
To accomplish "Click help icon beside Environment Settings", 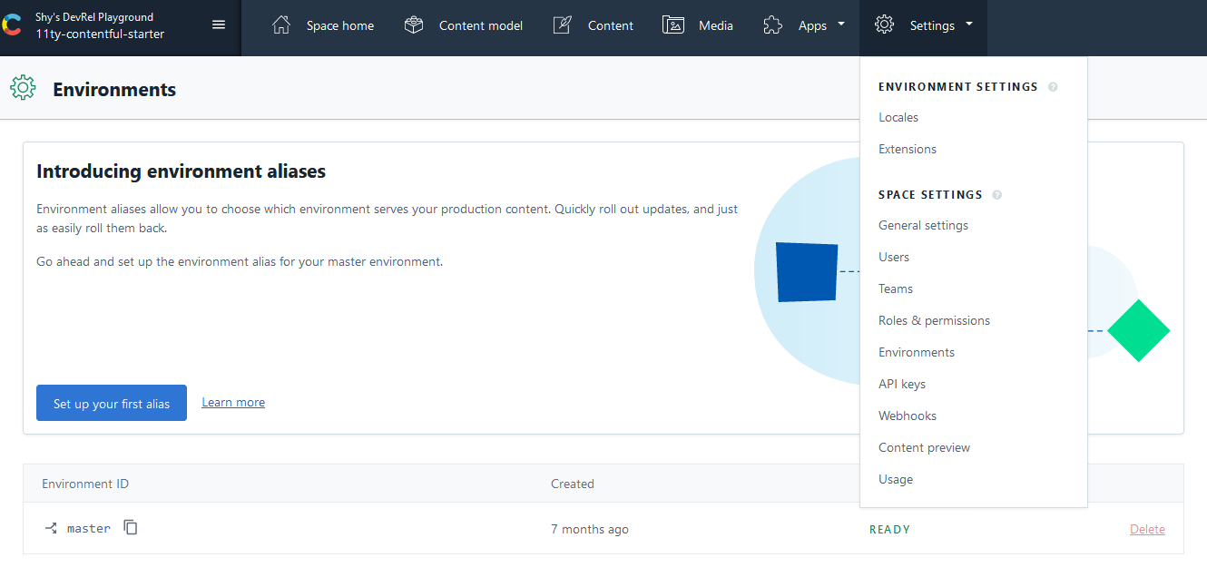I will [x=1053, y=87].
